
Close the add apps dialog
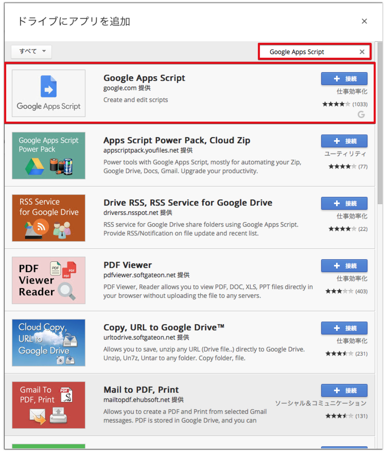[364, 21]
